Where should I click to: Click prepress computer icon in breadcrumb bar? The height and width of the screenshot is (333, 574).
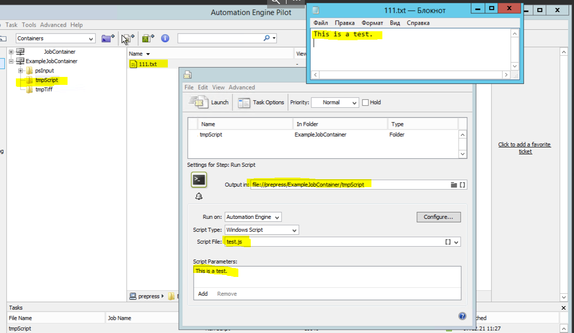[133, 296]
